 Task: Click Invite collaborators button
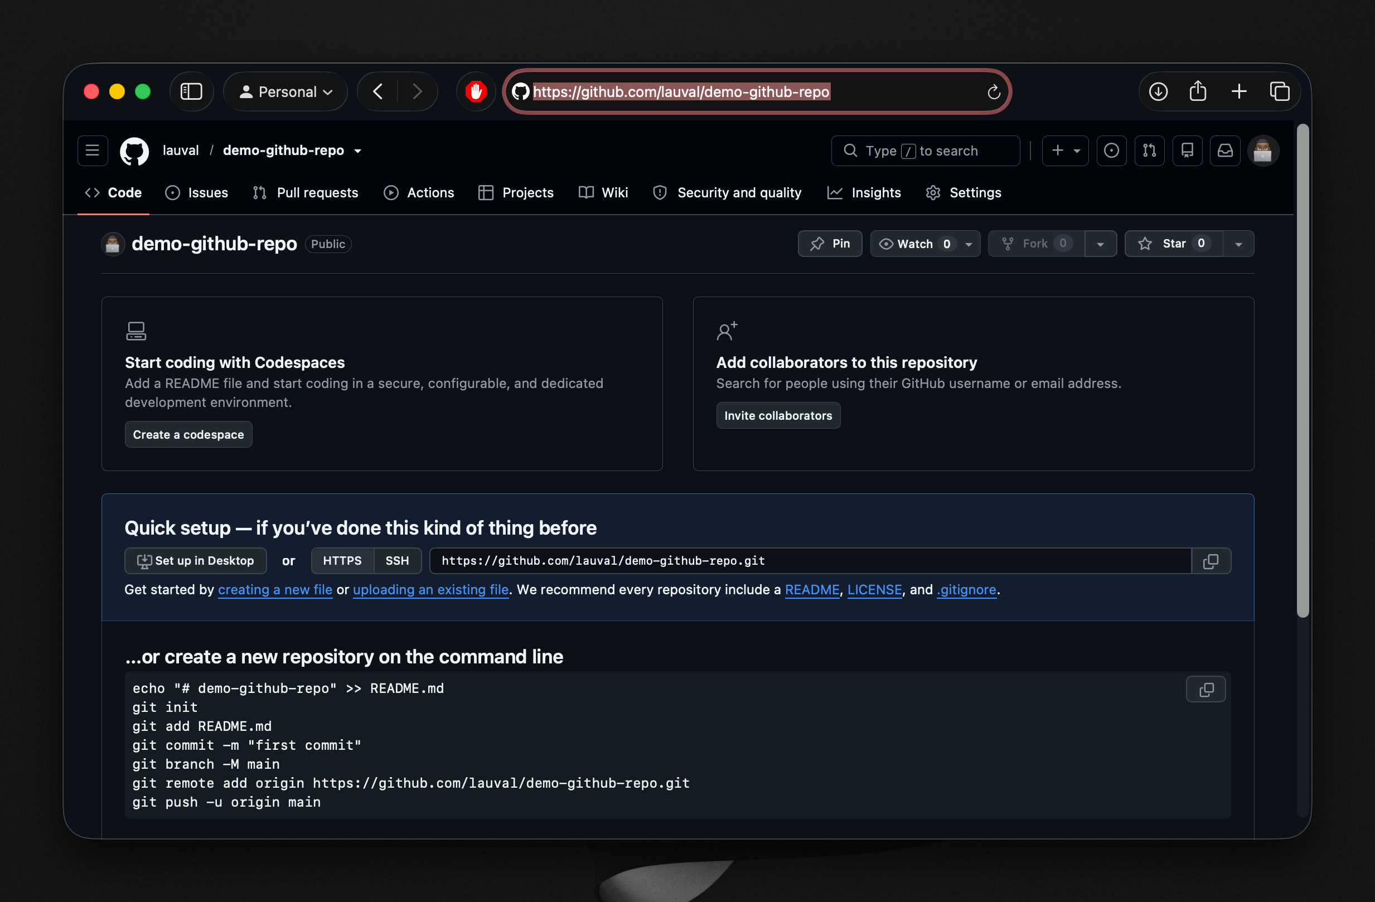coord(778,416)
